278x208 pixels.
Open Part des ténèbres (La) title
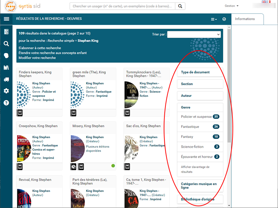pos(90,181)
